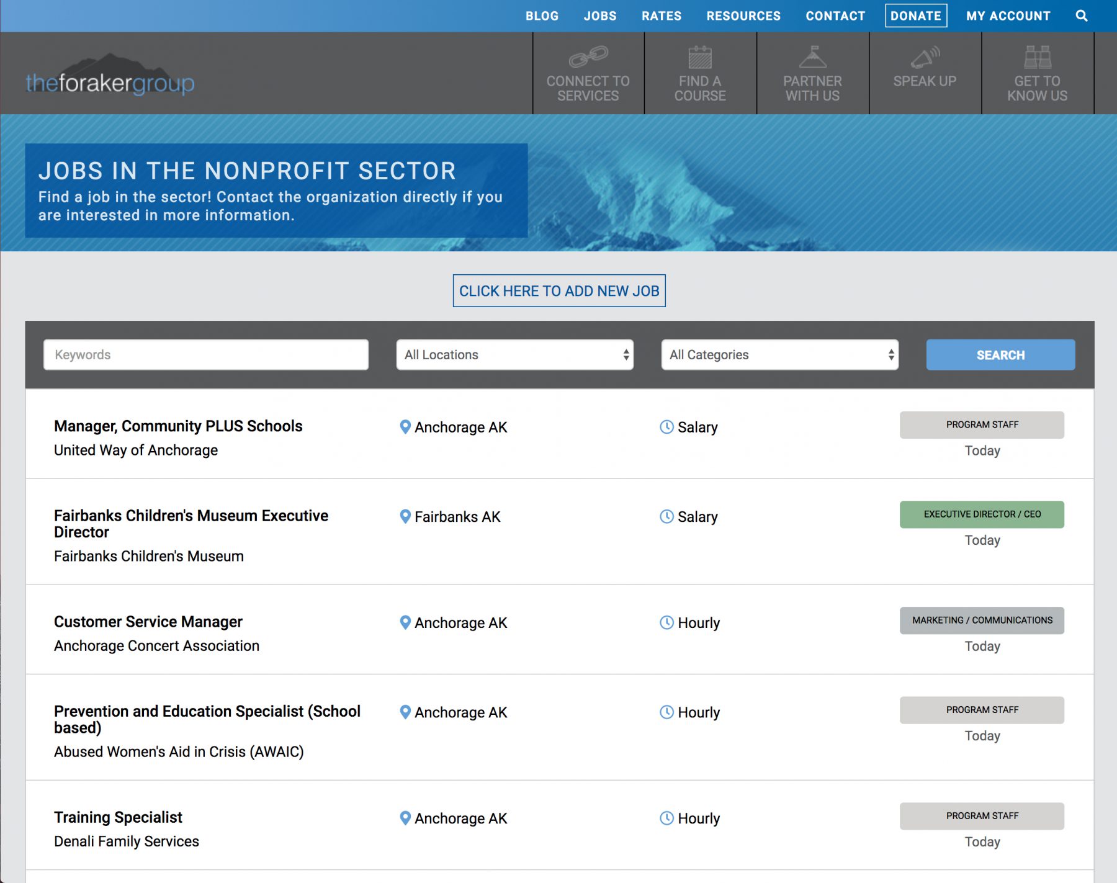Click Program Staff tag for Denali Family Services
The height and width of the screenshot is (883, 1117).
pos(982,816)
